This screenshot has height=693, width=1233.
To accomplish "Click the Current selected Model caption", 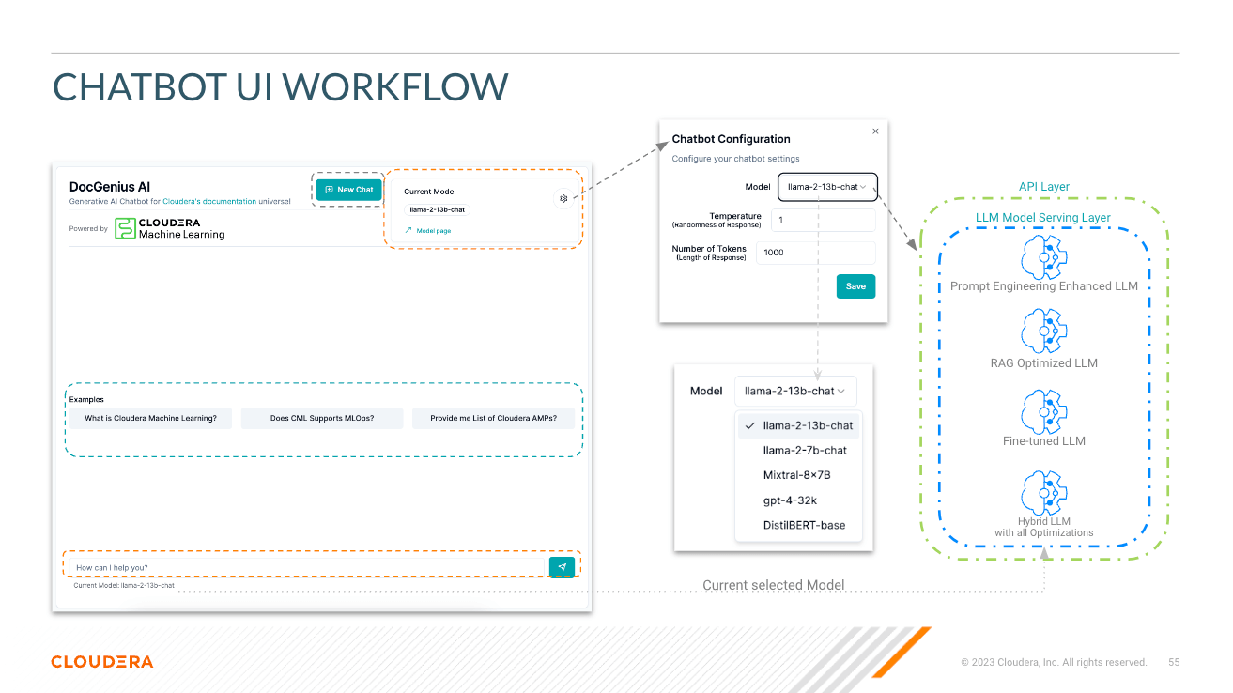I will [x=773, y=585].
